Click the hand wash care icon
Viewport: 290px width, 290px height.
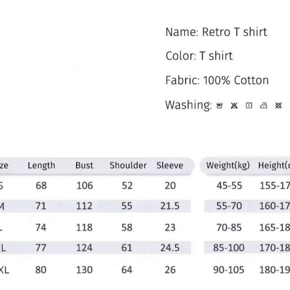click(x=220, y=106)
